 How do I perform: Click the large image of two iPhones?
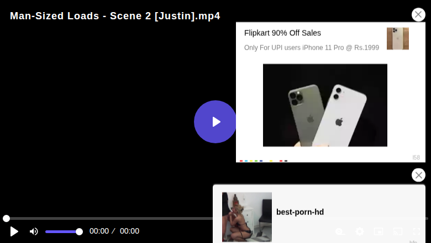coord(325,105)
